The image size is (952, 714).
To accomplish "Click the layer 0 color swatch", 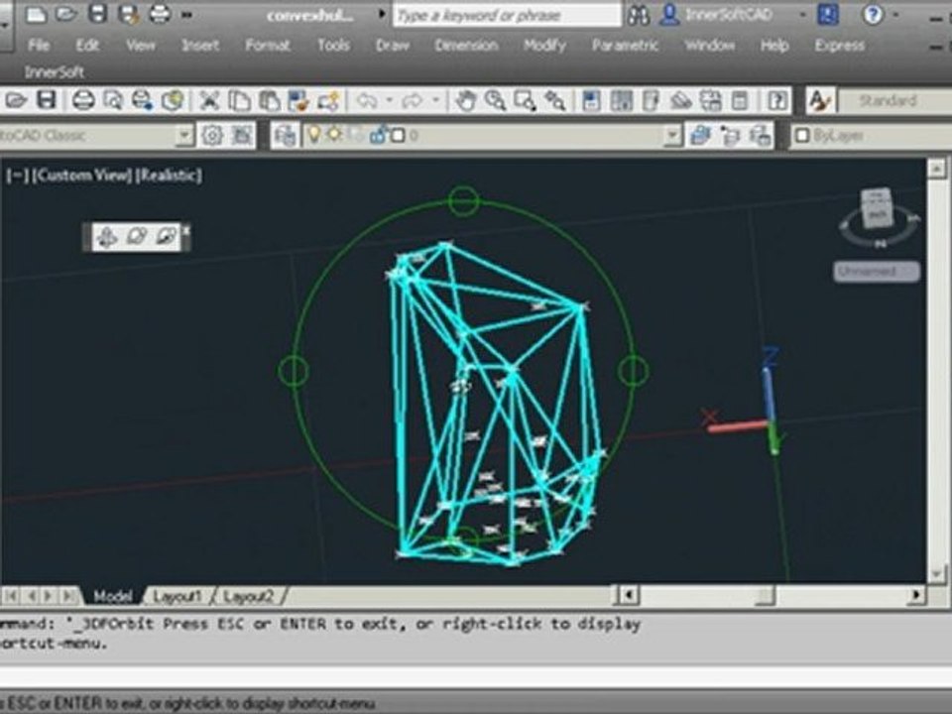I will point(399,136).
